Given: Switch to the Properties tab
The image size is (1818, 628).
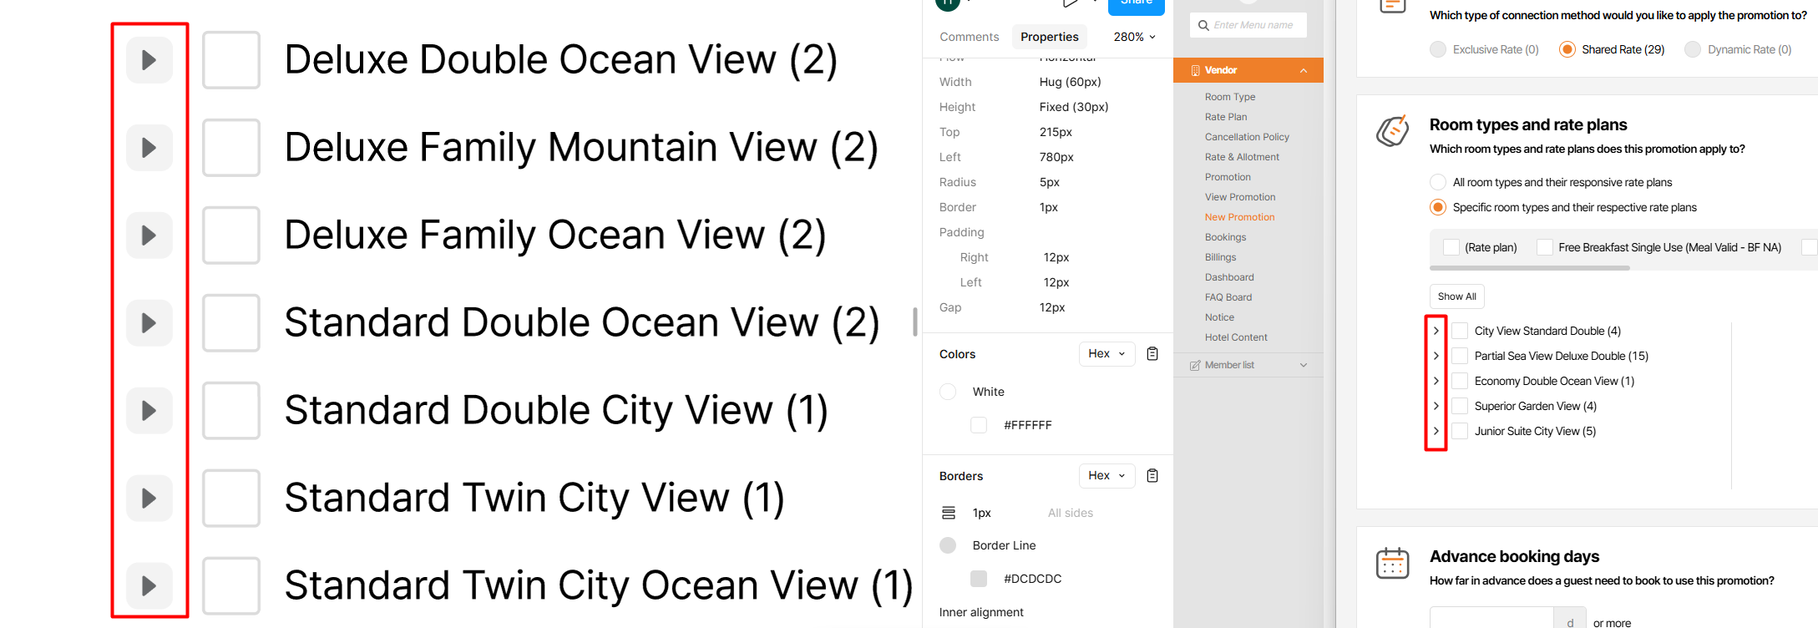Looking at the screenshot, I should click(x=1050, y=37).
